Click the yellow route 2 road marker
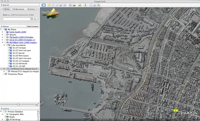 [x=176, y=110]
